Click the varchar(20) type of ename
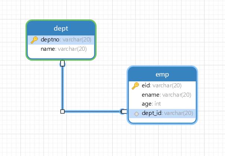225x156 pixels. [178, 95]
